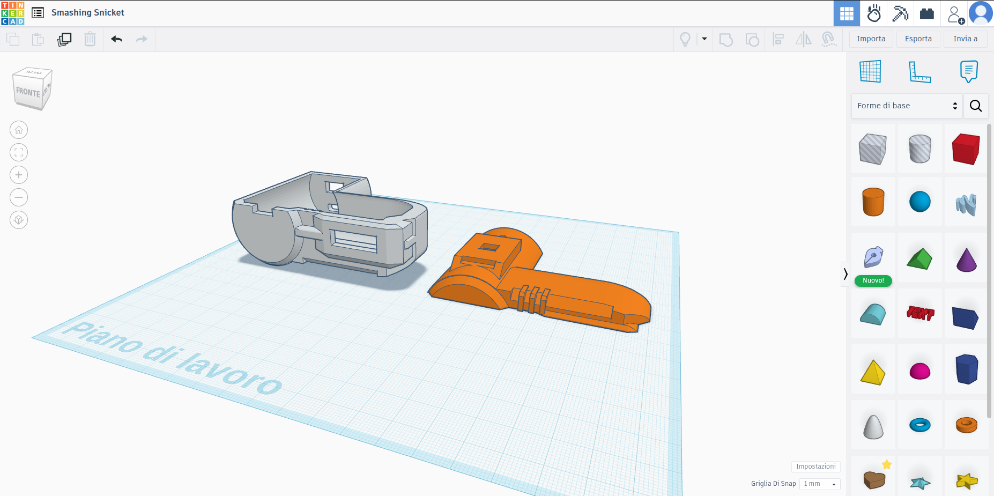994x496 pixels.
Task: Pick the blue sphere shape
Action: pos(920,202)
